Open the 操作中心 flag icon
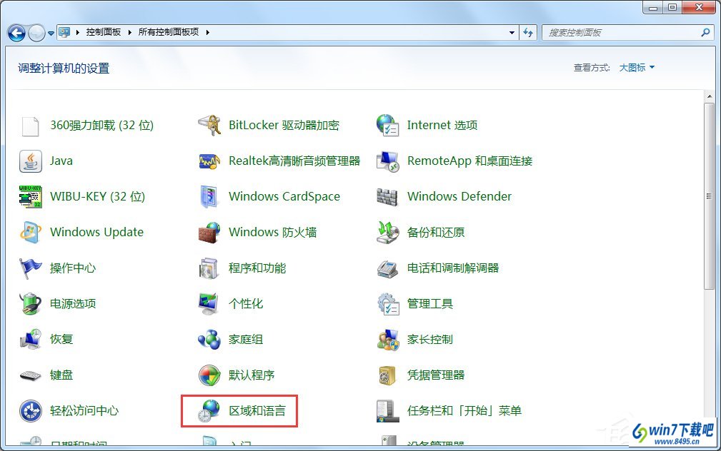The height and width of the screenshot is (451, 721). tap(30, 268)
